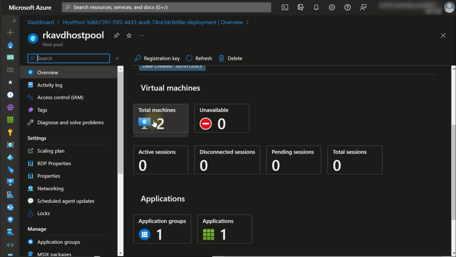Refresh the host pool overview

point(199,58)
